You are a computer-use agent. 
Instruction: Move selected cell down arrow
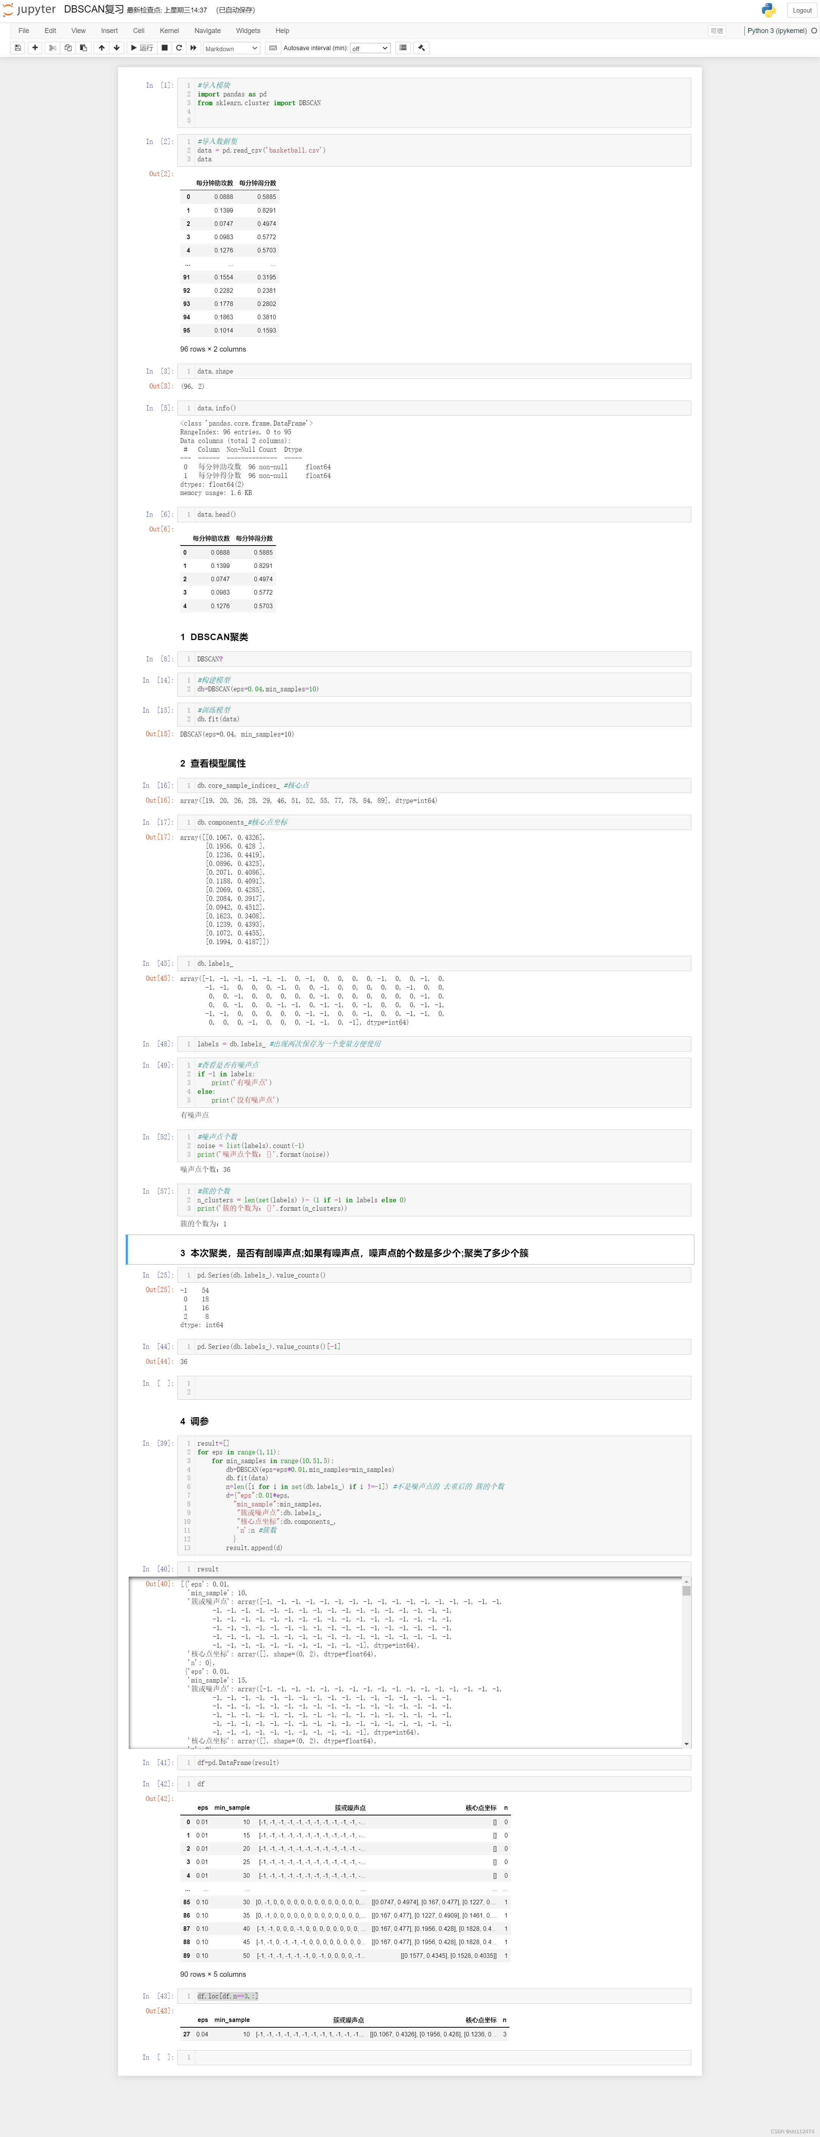(x=116, y=48)
